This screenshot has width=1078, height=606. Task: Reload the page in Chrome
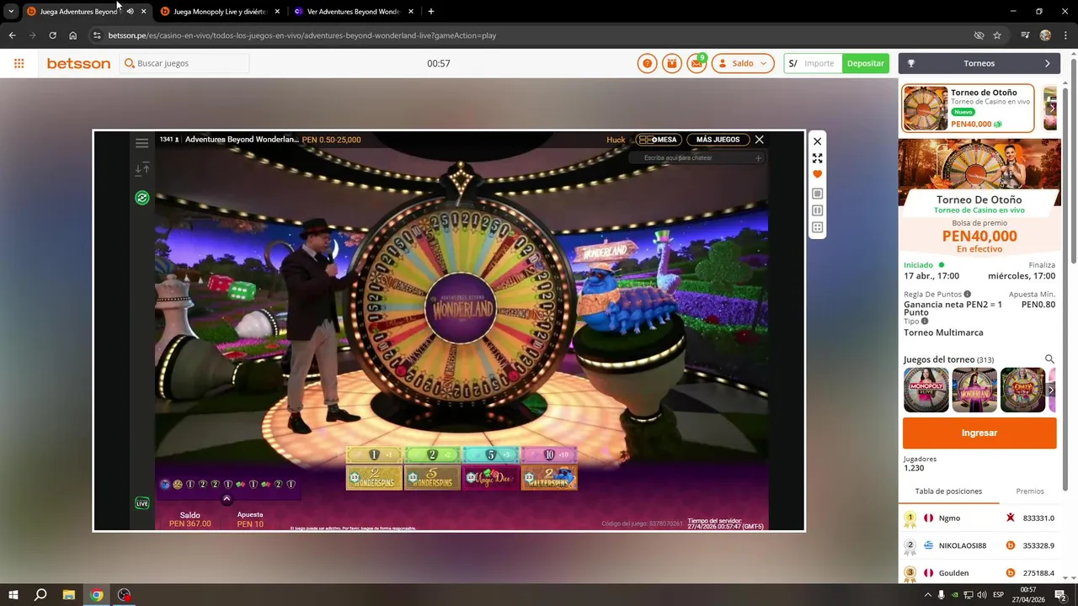[x=52, y=35]
